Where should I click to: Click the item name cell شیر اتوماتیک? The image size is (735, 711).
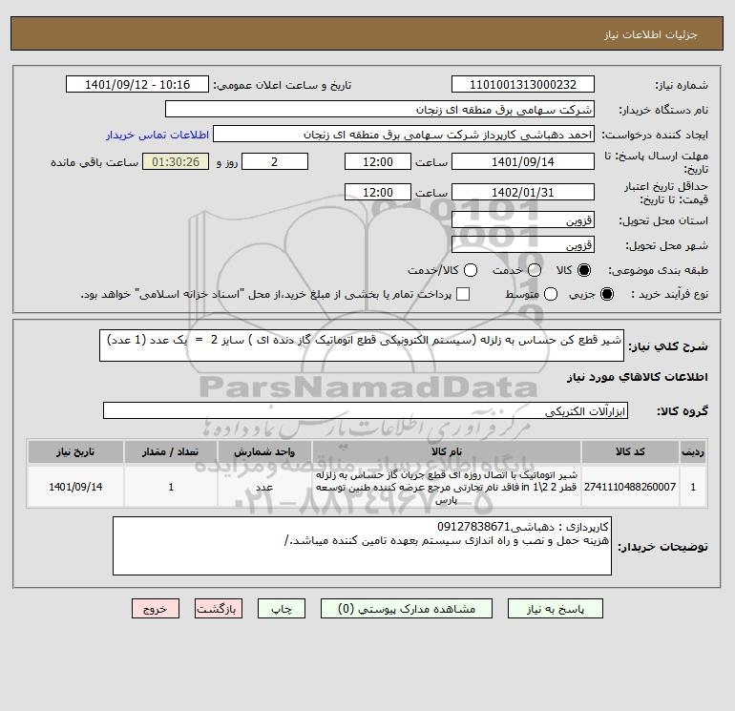(x=447, y=487)
